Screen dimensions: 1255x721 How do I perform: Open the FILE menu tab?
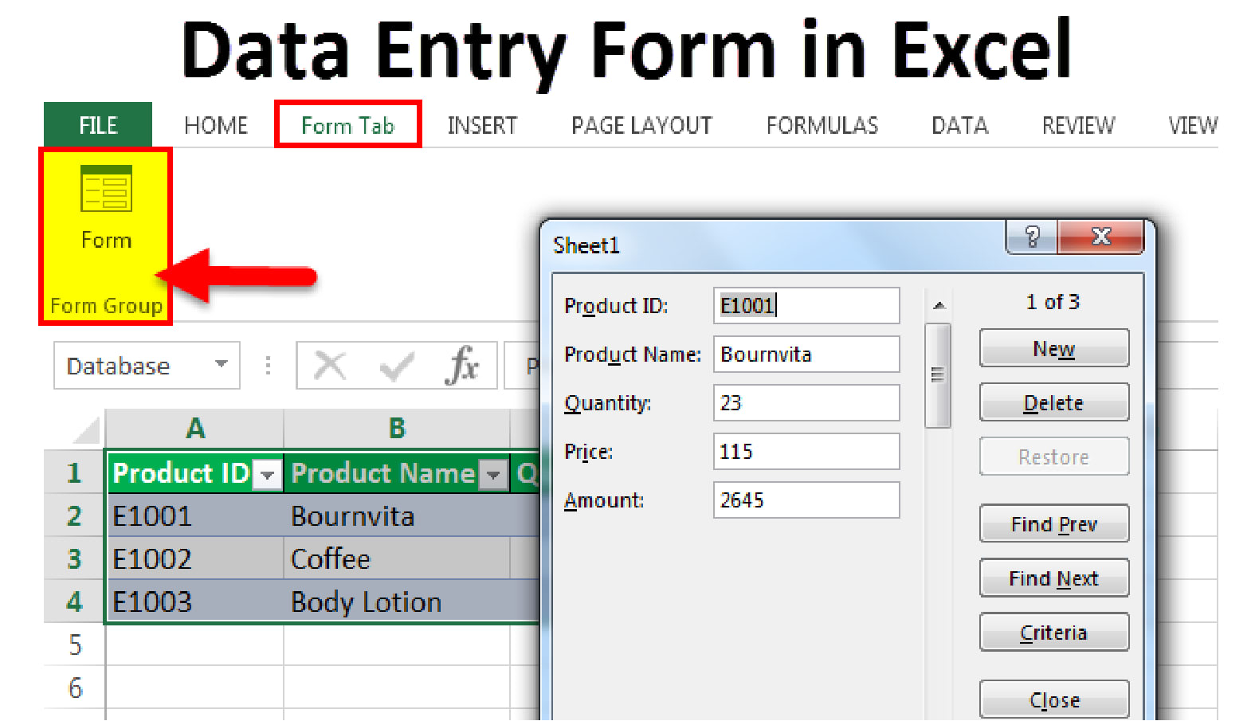point(98,125)
